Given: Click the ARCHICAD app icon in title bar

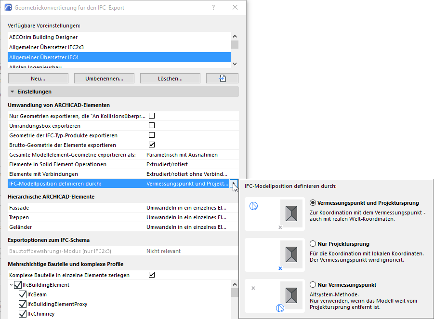Looking at the screenshot, I should tap(8, 8).
